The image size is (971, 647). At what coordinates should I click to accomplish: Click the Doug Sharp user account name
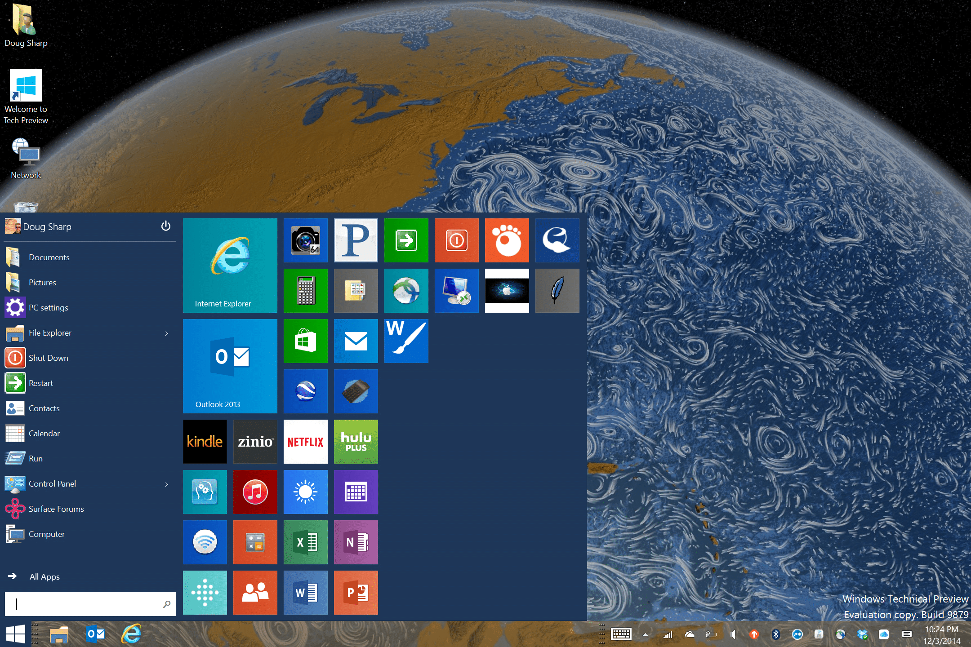tap(47, 227)
